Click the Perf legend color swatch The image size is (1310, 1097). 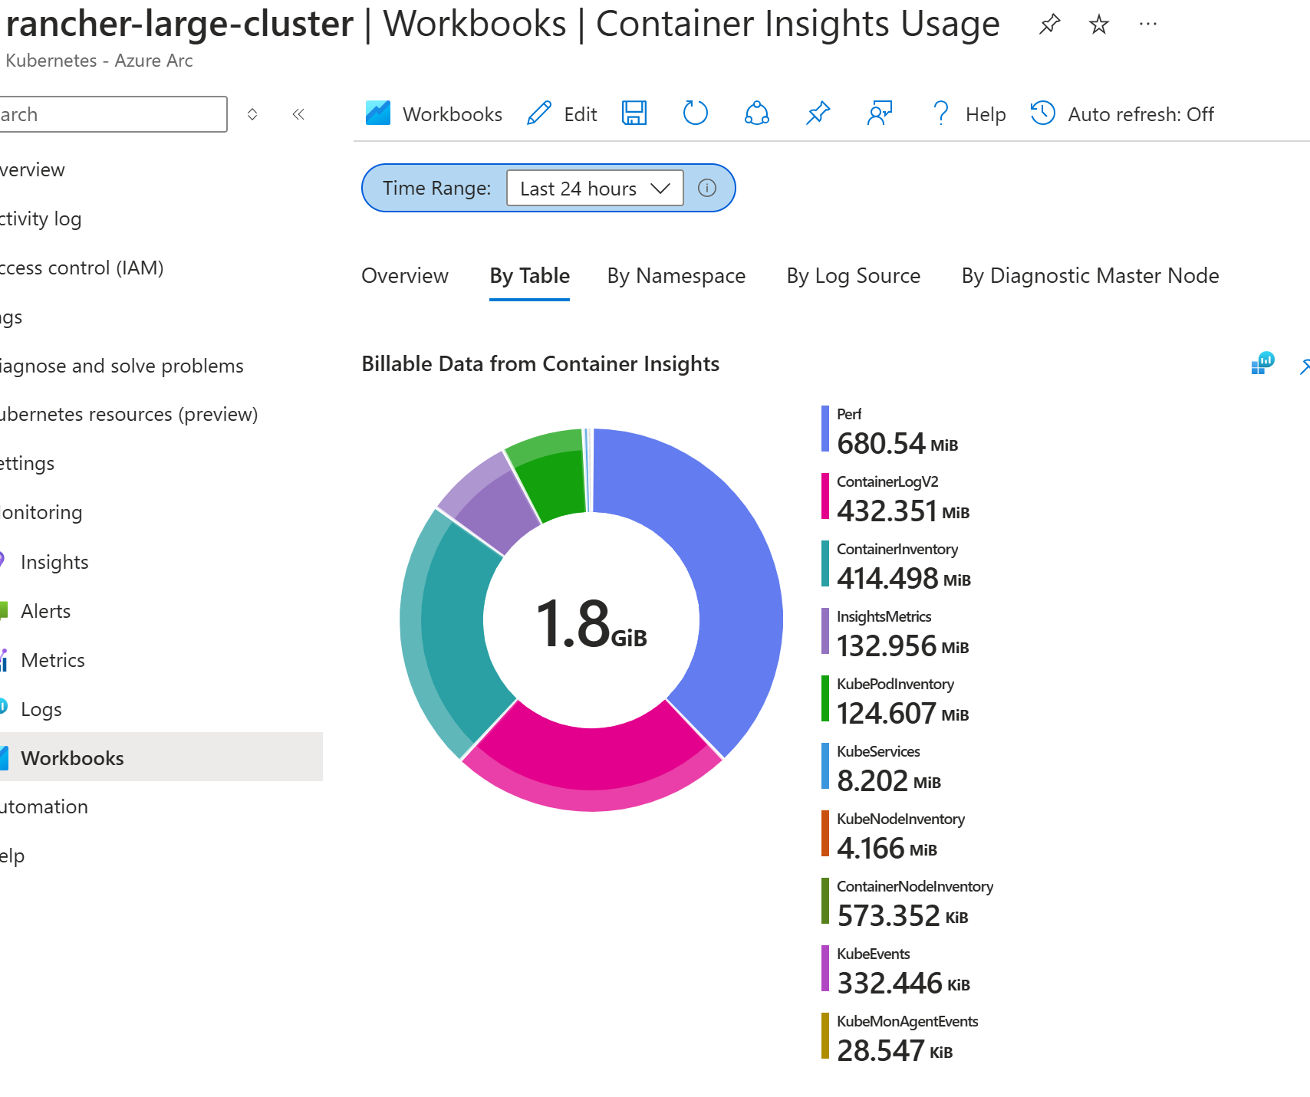click(825, 429)
